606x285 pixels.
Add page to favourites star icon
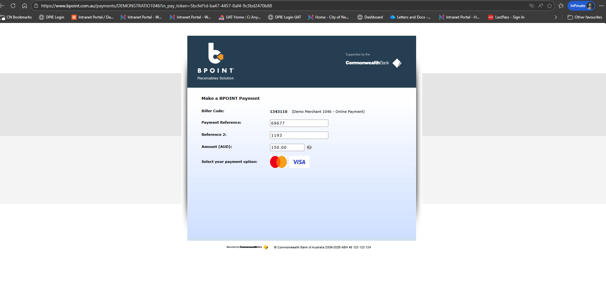tap(550, 6)
